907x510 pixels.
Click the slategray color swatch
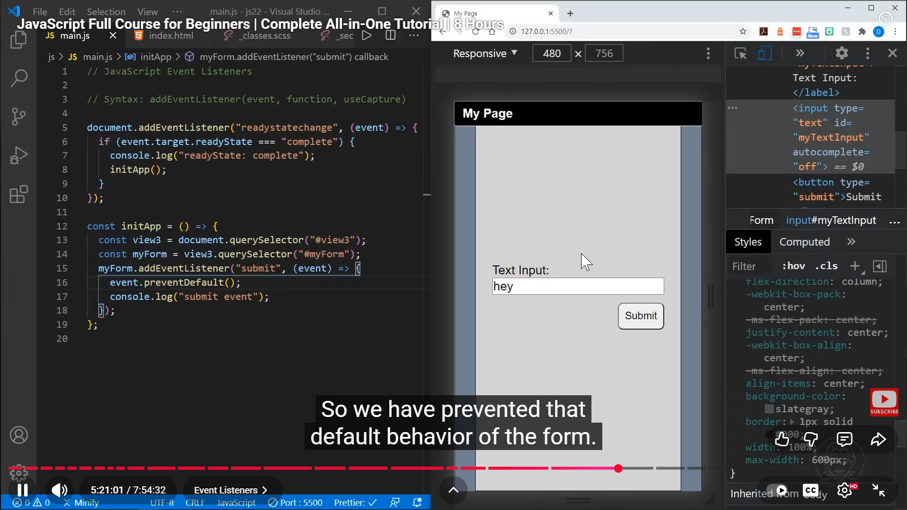(769, 409)
